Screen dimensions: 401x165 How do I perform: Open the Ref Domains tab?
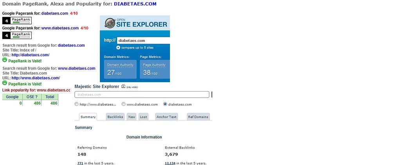coord(198,117)
